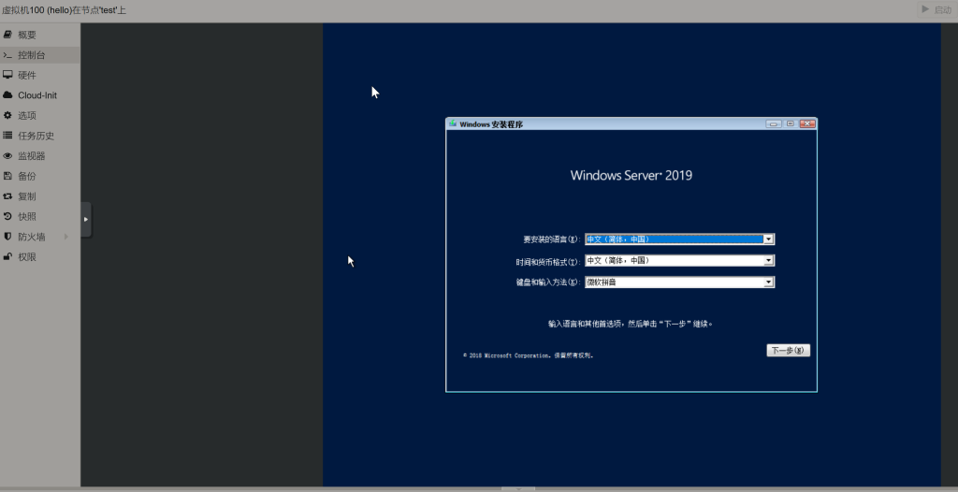Expand the noVNC control panel handle
Image resolution: width=958 pixels, height=492 pixels.
(86, 220)
